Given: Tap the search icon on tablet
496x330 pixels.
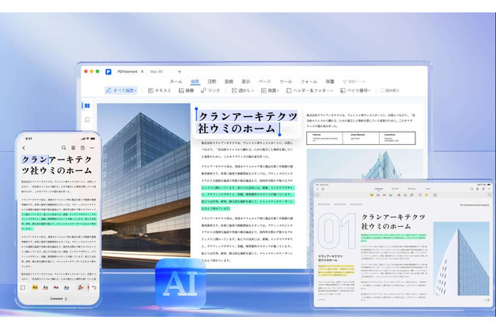Looking at the screenshot, I should pos(472,189).
